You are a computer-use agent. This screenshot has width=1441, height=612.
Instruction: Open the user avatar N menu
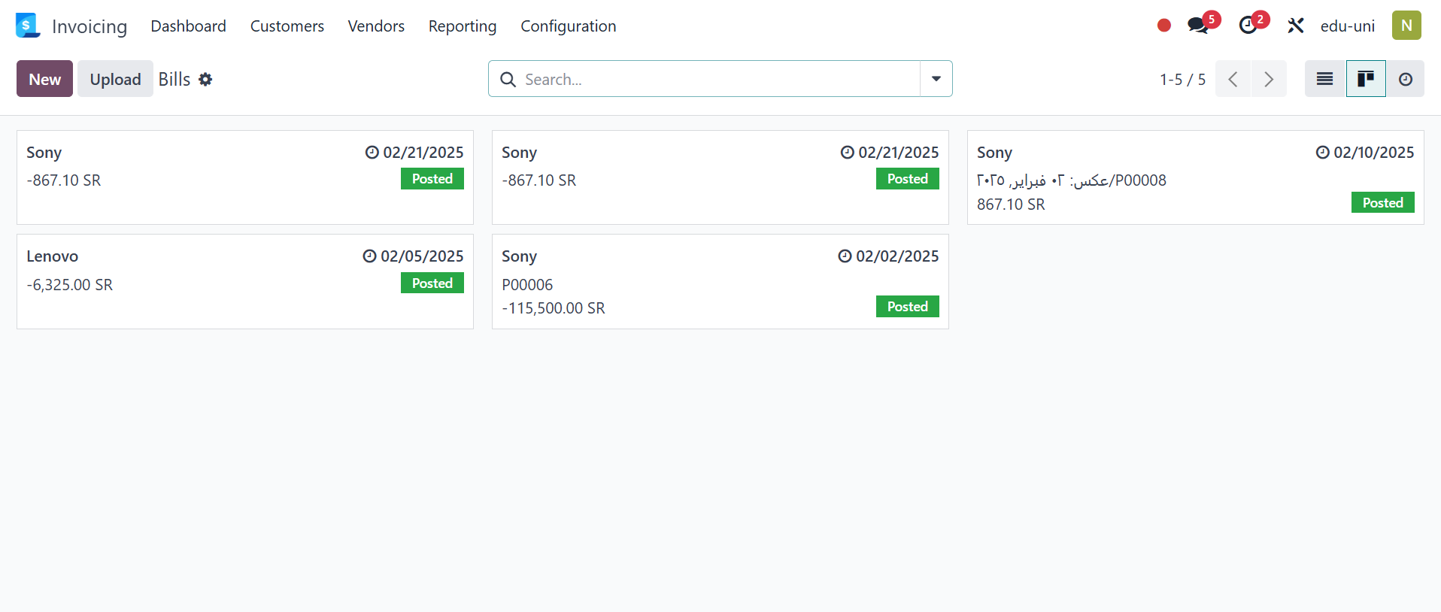pyautogui.click(x=1406, y=26)
